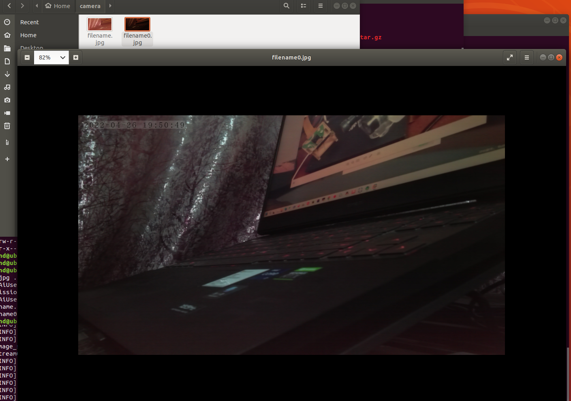Open the Files window hamburger menu

[x=321, y=6]
